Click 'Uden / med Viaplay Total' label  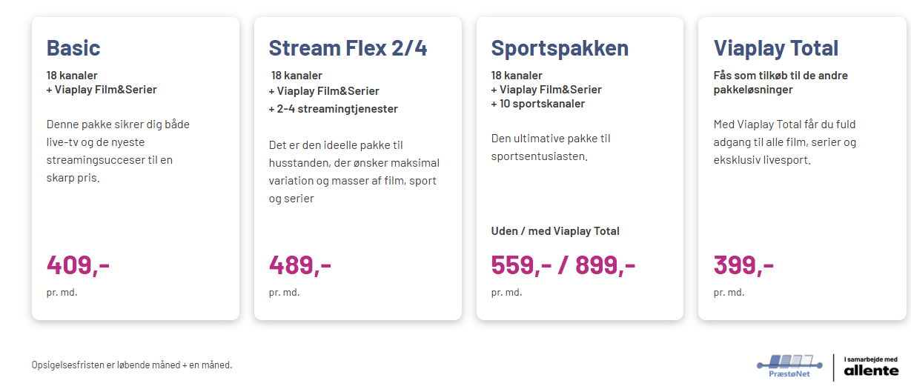click(555, 231)
